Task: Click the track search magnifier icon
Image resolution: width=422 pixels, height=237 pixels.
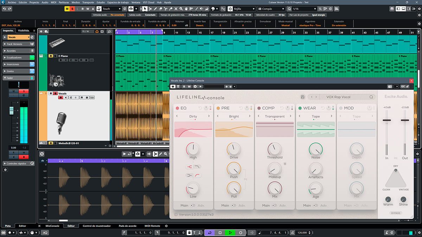Action: pos(109,32)
